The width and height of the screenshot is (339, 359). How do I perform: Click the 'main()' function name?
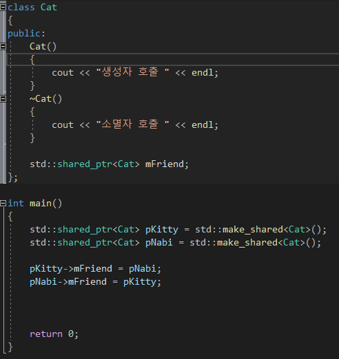click(46, 204)
